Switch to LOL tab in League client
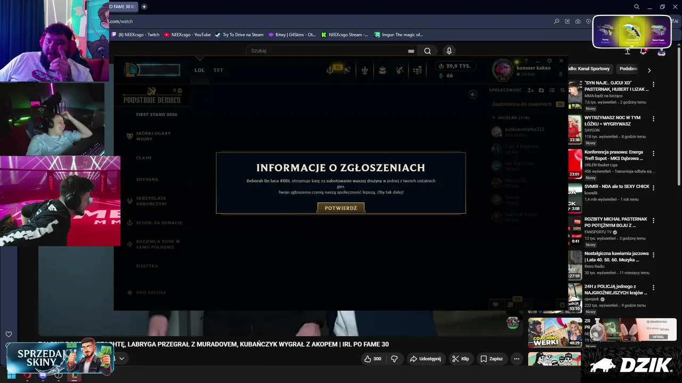This screenshot has width=682, height=383. (x=199, y=70)
